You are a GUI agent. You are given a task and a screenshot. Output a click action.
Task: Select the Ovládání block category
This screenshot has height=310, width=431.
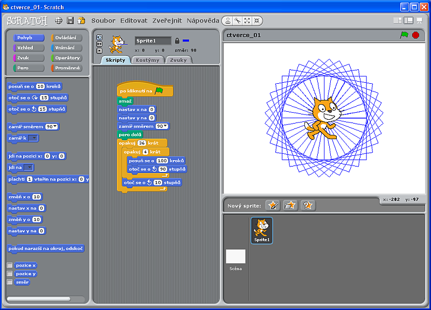[66, 38]
